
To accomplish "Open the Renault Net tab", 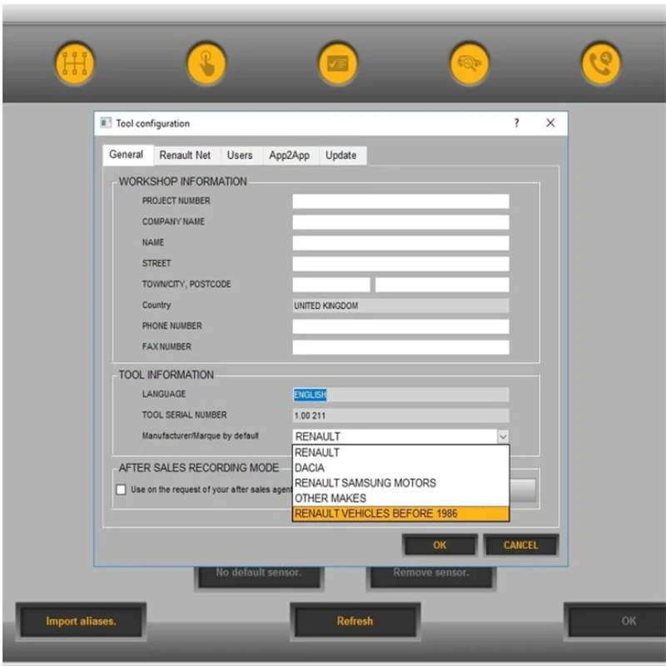I will point(185,156).
